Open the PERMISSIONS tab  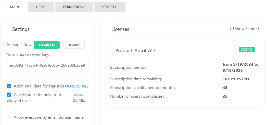[74, 7]
